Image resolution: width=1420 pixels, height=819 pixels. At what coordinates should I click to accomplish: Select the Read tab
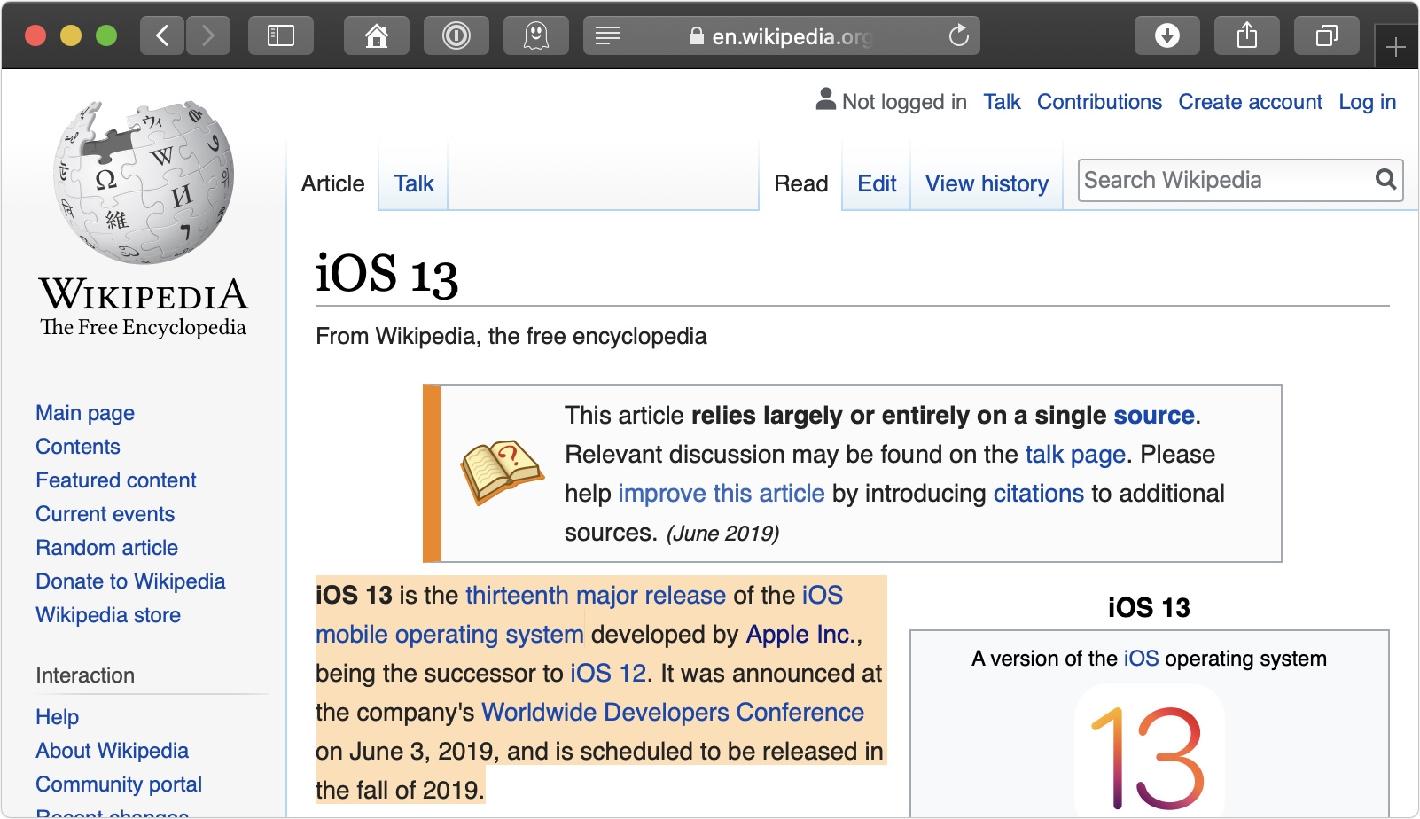click(801, 183)
